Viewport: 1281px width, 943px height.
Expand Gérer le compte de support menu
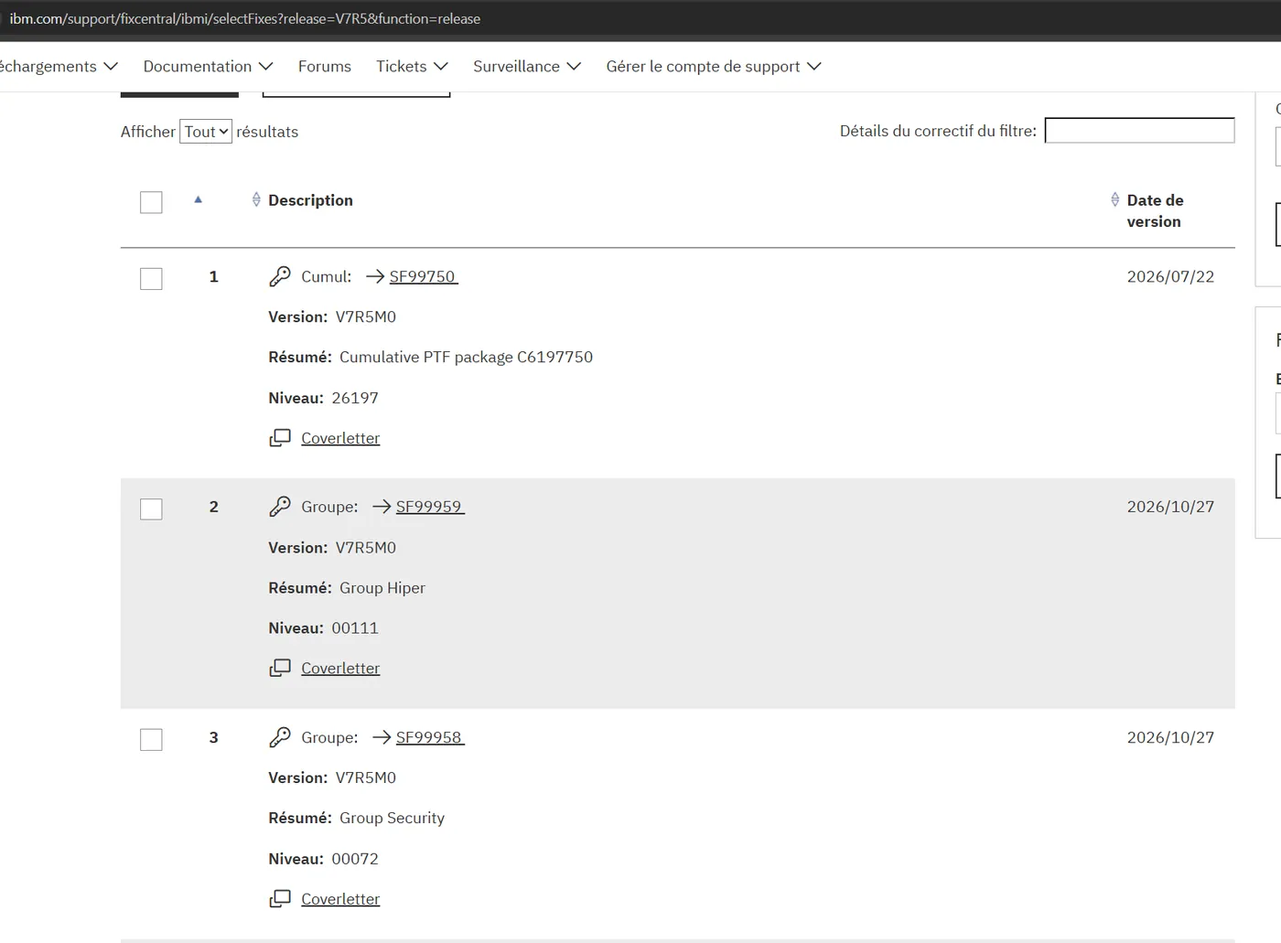[x=714, y=67]
